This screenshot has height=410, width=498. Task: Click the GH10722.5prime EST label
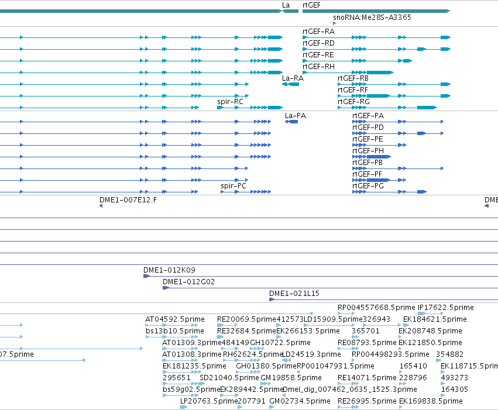pos(280,343)
